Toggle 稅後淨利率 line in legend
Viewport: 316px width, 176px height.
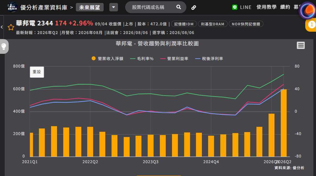click(x=209, y=59)
